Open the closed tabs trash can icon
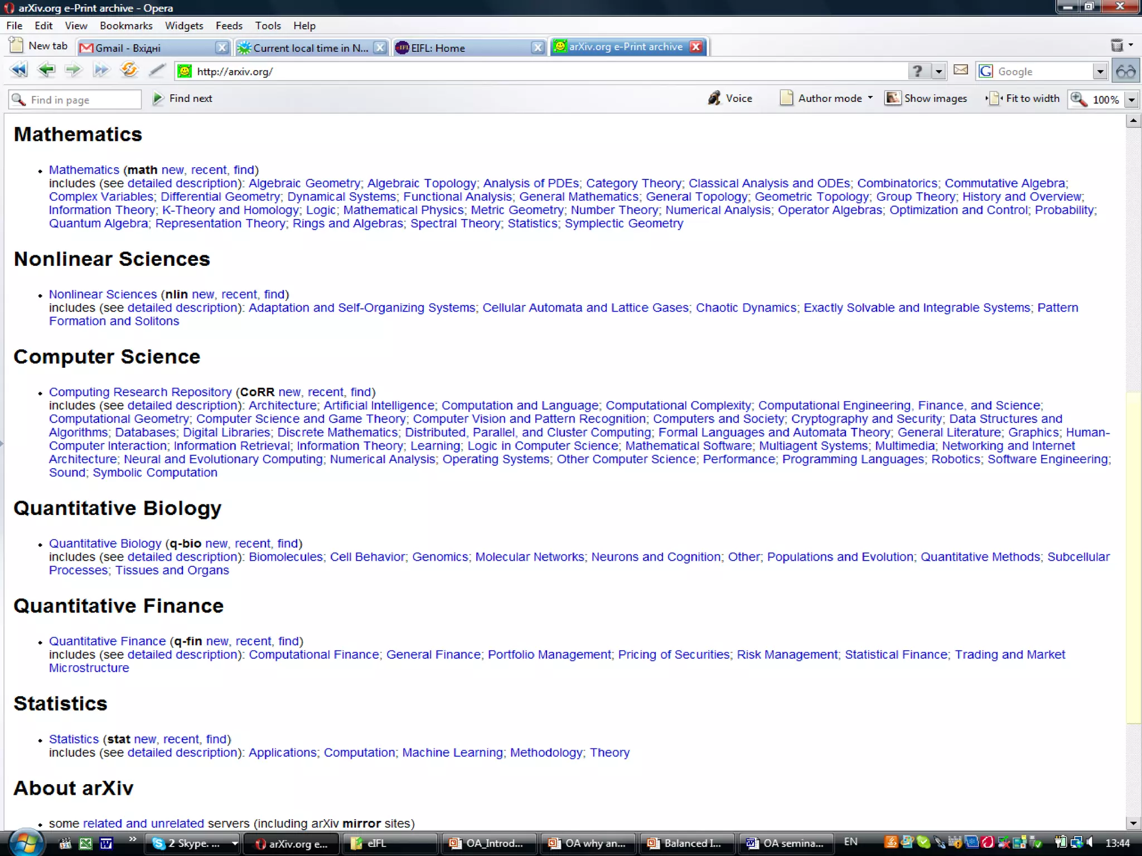This screenshot has width=1142, height=856. (x=1117, y=46)
